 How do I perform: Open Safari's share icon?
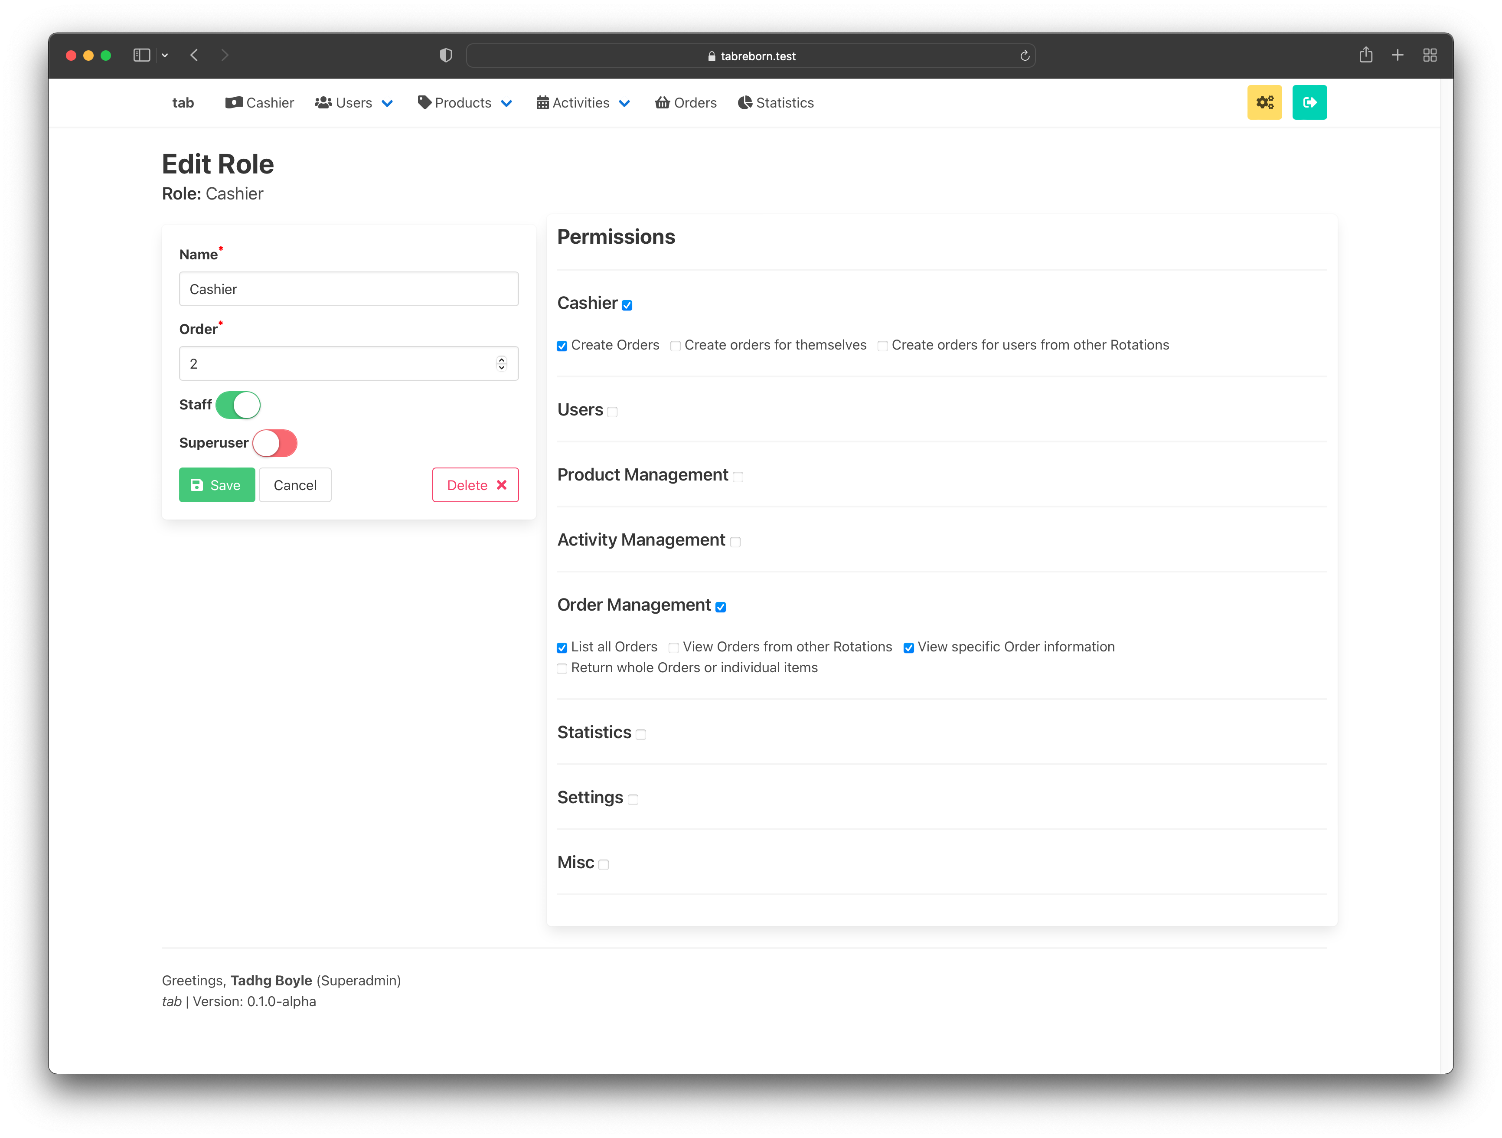coord(1365,55)
